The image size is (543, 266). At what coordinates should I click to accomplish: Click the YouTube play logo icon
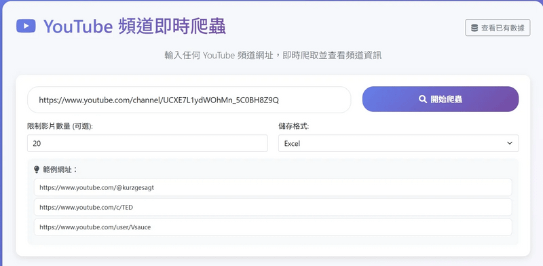pos(26,26)
